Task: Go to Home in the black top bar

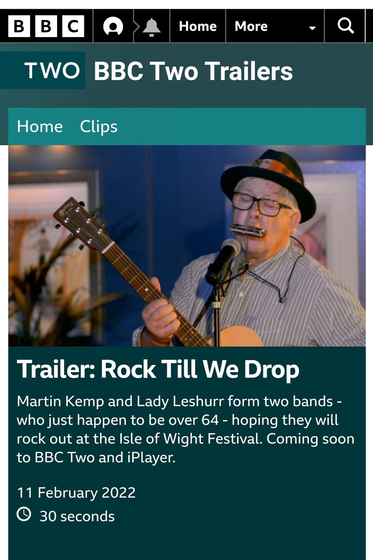Action: [x=198, y=26]
